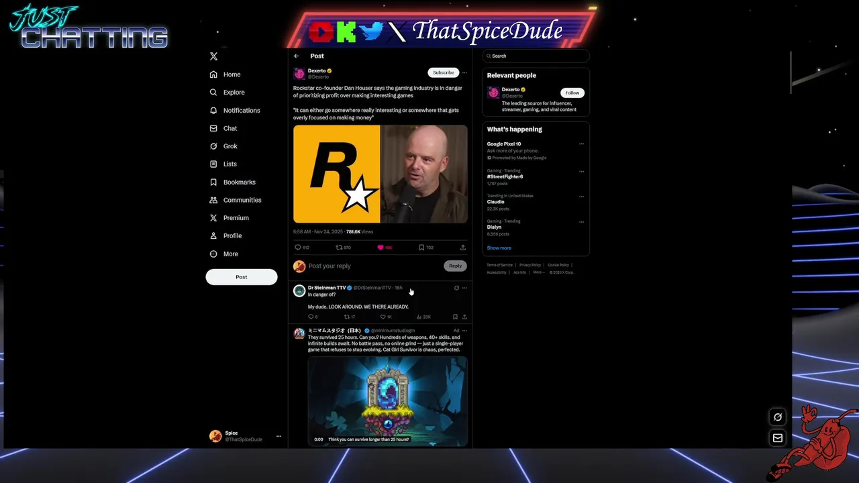859x483 pixels.
Task: Like Dr Steinman's comment
Action: point(383,317)
